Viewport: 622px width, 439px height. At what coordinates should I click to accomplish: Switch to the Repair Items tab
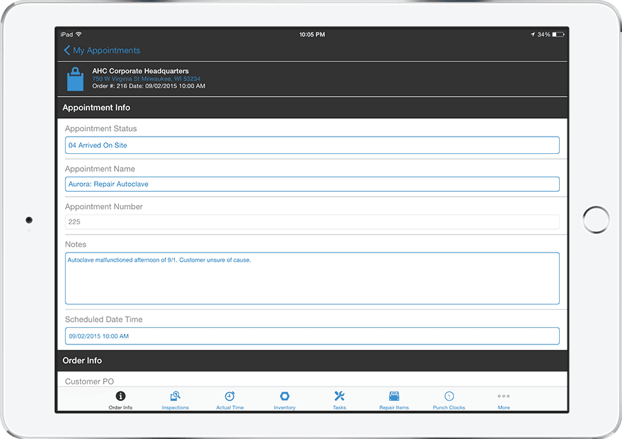click(393, 396)
